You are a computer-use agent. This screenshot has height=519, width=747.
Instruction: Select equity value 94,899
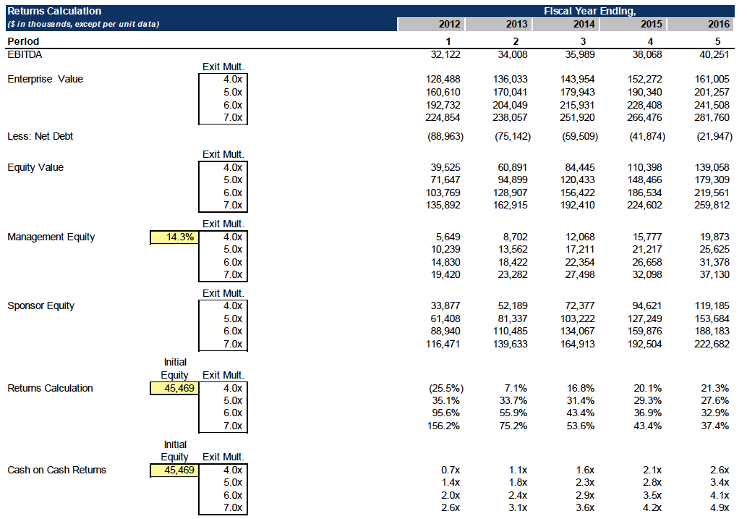point(513,180)
